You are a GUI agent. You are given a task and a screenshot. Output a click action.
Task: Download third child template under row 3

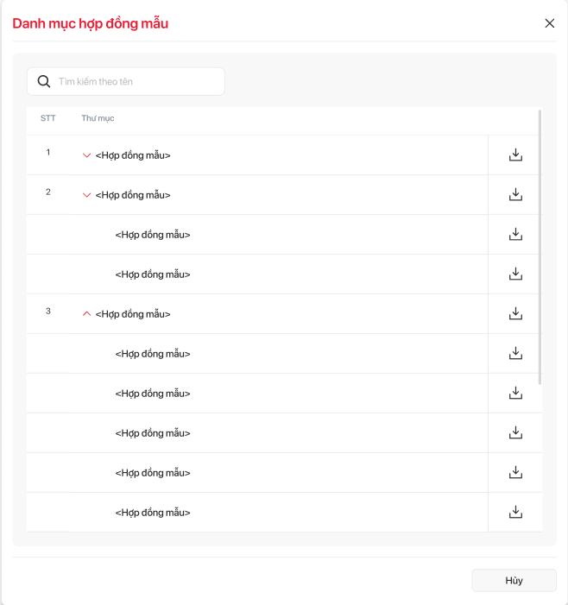(x=515, y=433)
